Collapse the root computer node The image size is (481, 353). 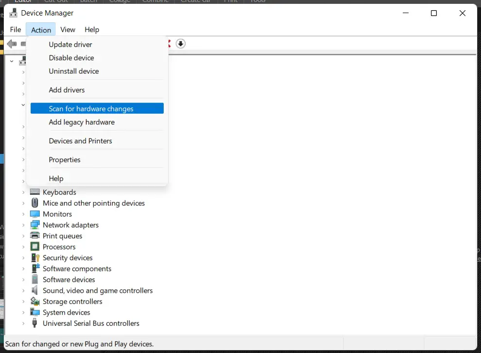[x=12, y=61]
